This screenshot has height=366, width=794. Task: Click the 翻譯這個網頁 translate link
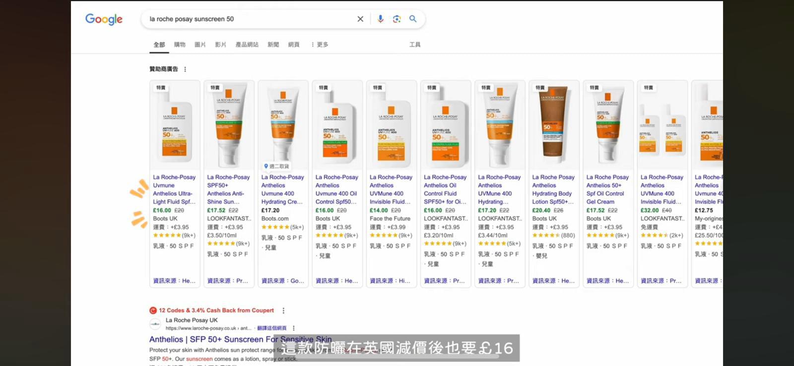click(271, 328)
